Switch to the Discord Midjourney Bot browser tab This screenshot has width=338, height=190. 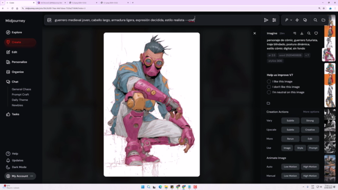click(x=51, y=3)
